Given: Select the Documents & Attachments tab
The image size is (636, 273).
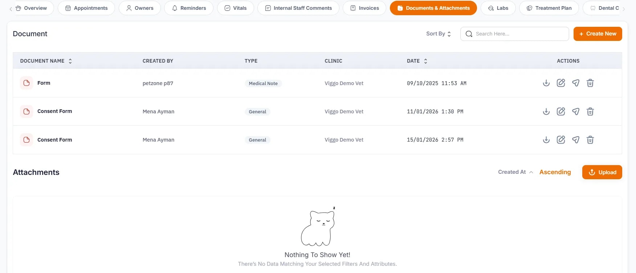Looking at the screenshot, I should point(433,8).
